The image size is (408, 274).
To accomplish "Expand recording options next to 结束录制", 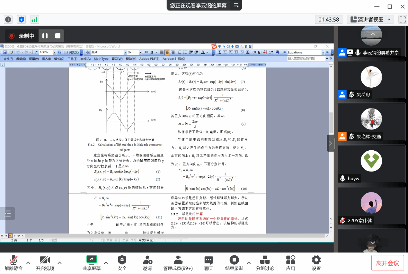I will point(249,263).
